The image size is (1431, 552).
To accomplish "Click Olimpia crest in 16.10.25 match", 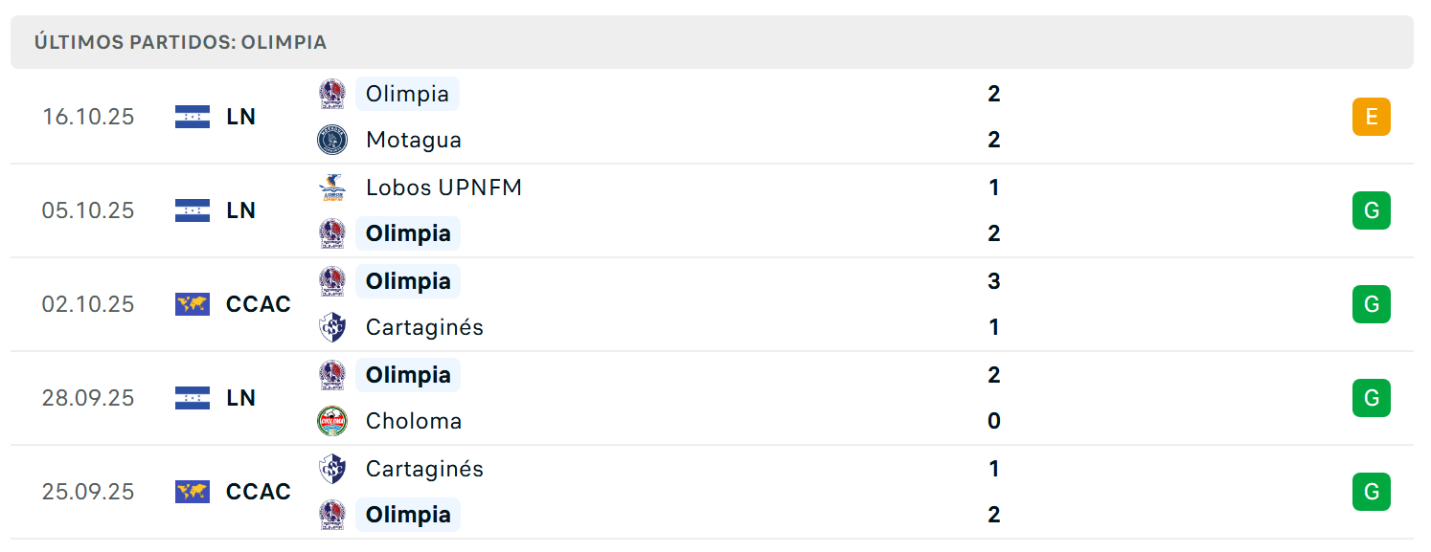I will [x=332, y=94].
